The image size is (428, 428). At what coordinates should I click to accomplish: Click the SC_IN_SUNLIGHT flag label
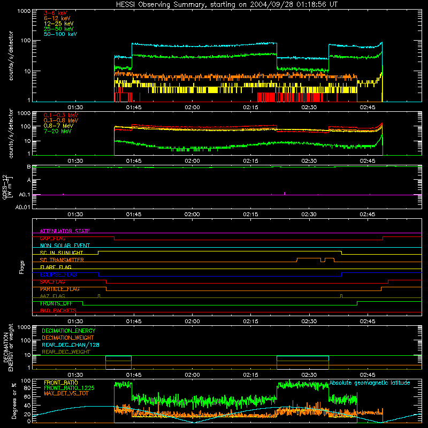[62, 253]
